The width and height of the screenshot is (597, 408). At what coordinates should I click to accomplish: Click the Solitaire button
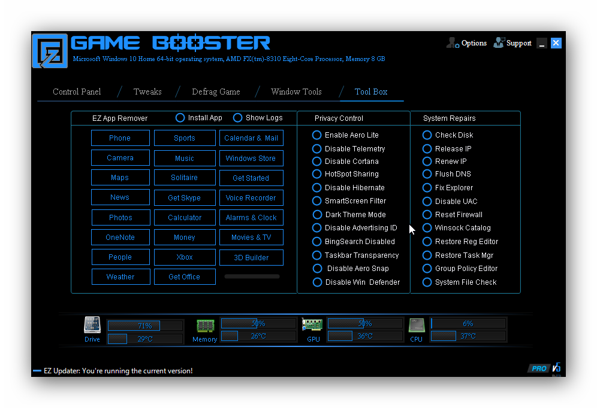coord(185,178)
